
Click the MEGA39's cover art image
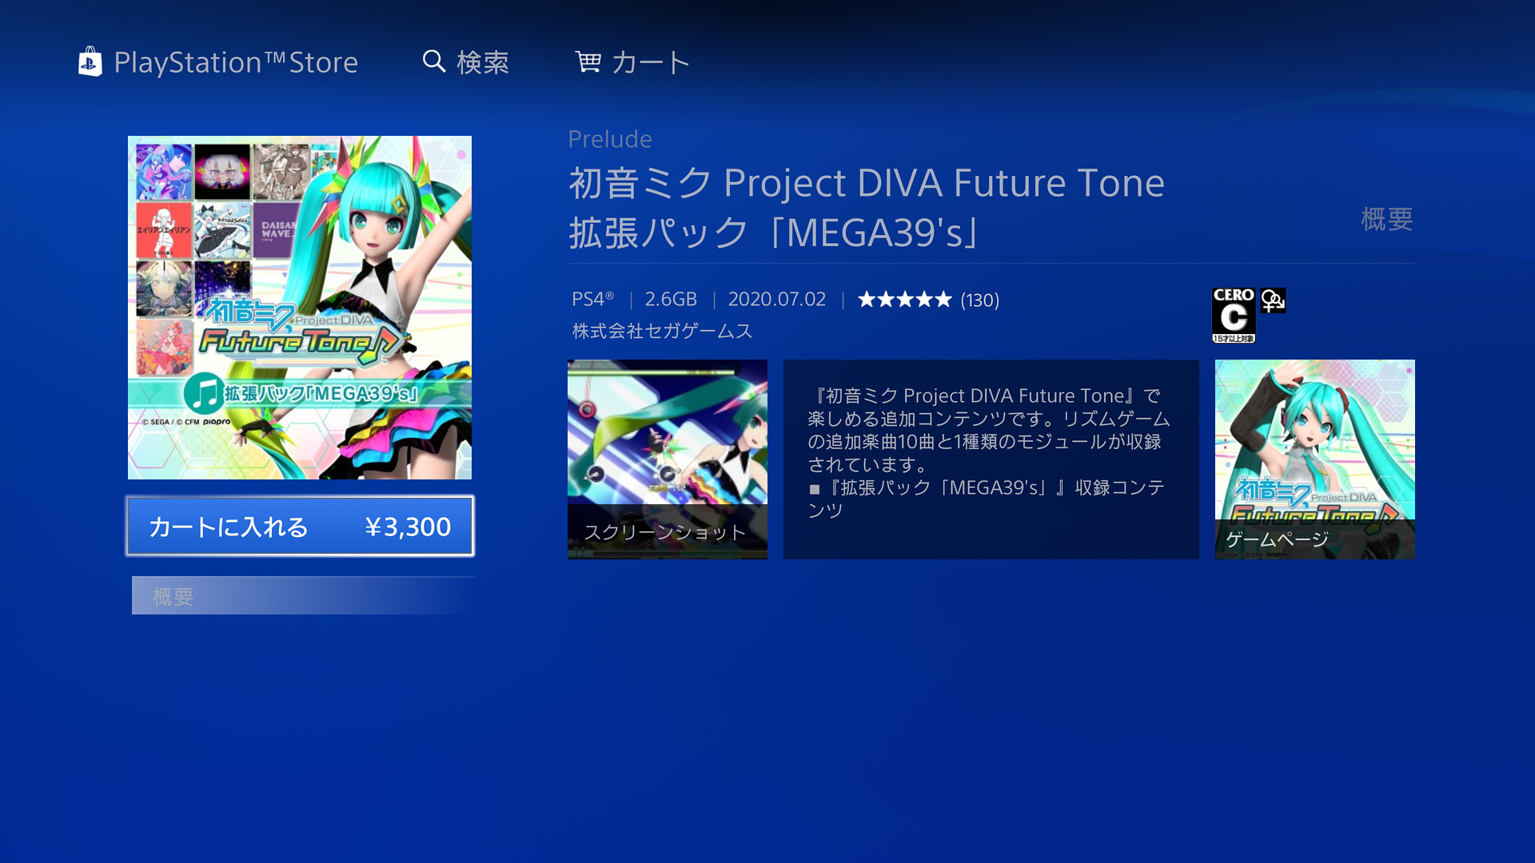[300, 308]
